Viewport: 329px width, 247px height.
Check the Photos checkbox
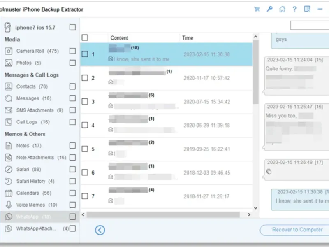72,63
